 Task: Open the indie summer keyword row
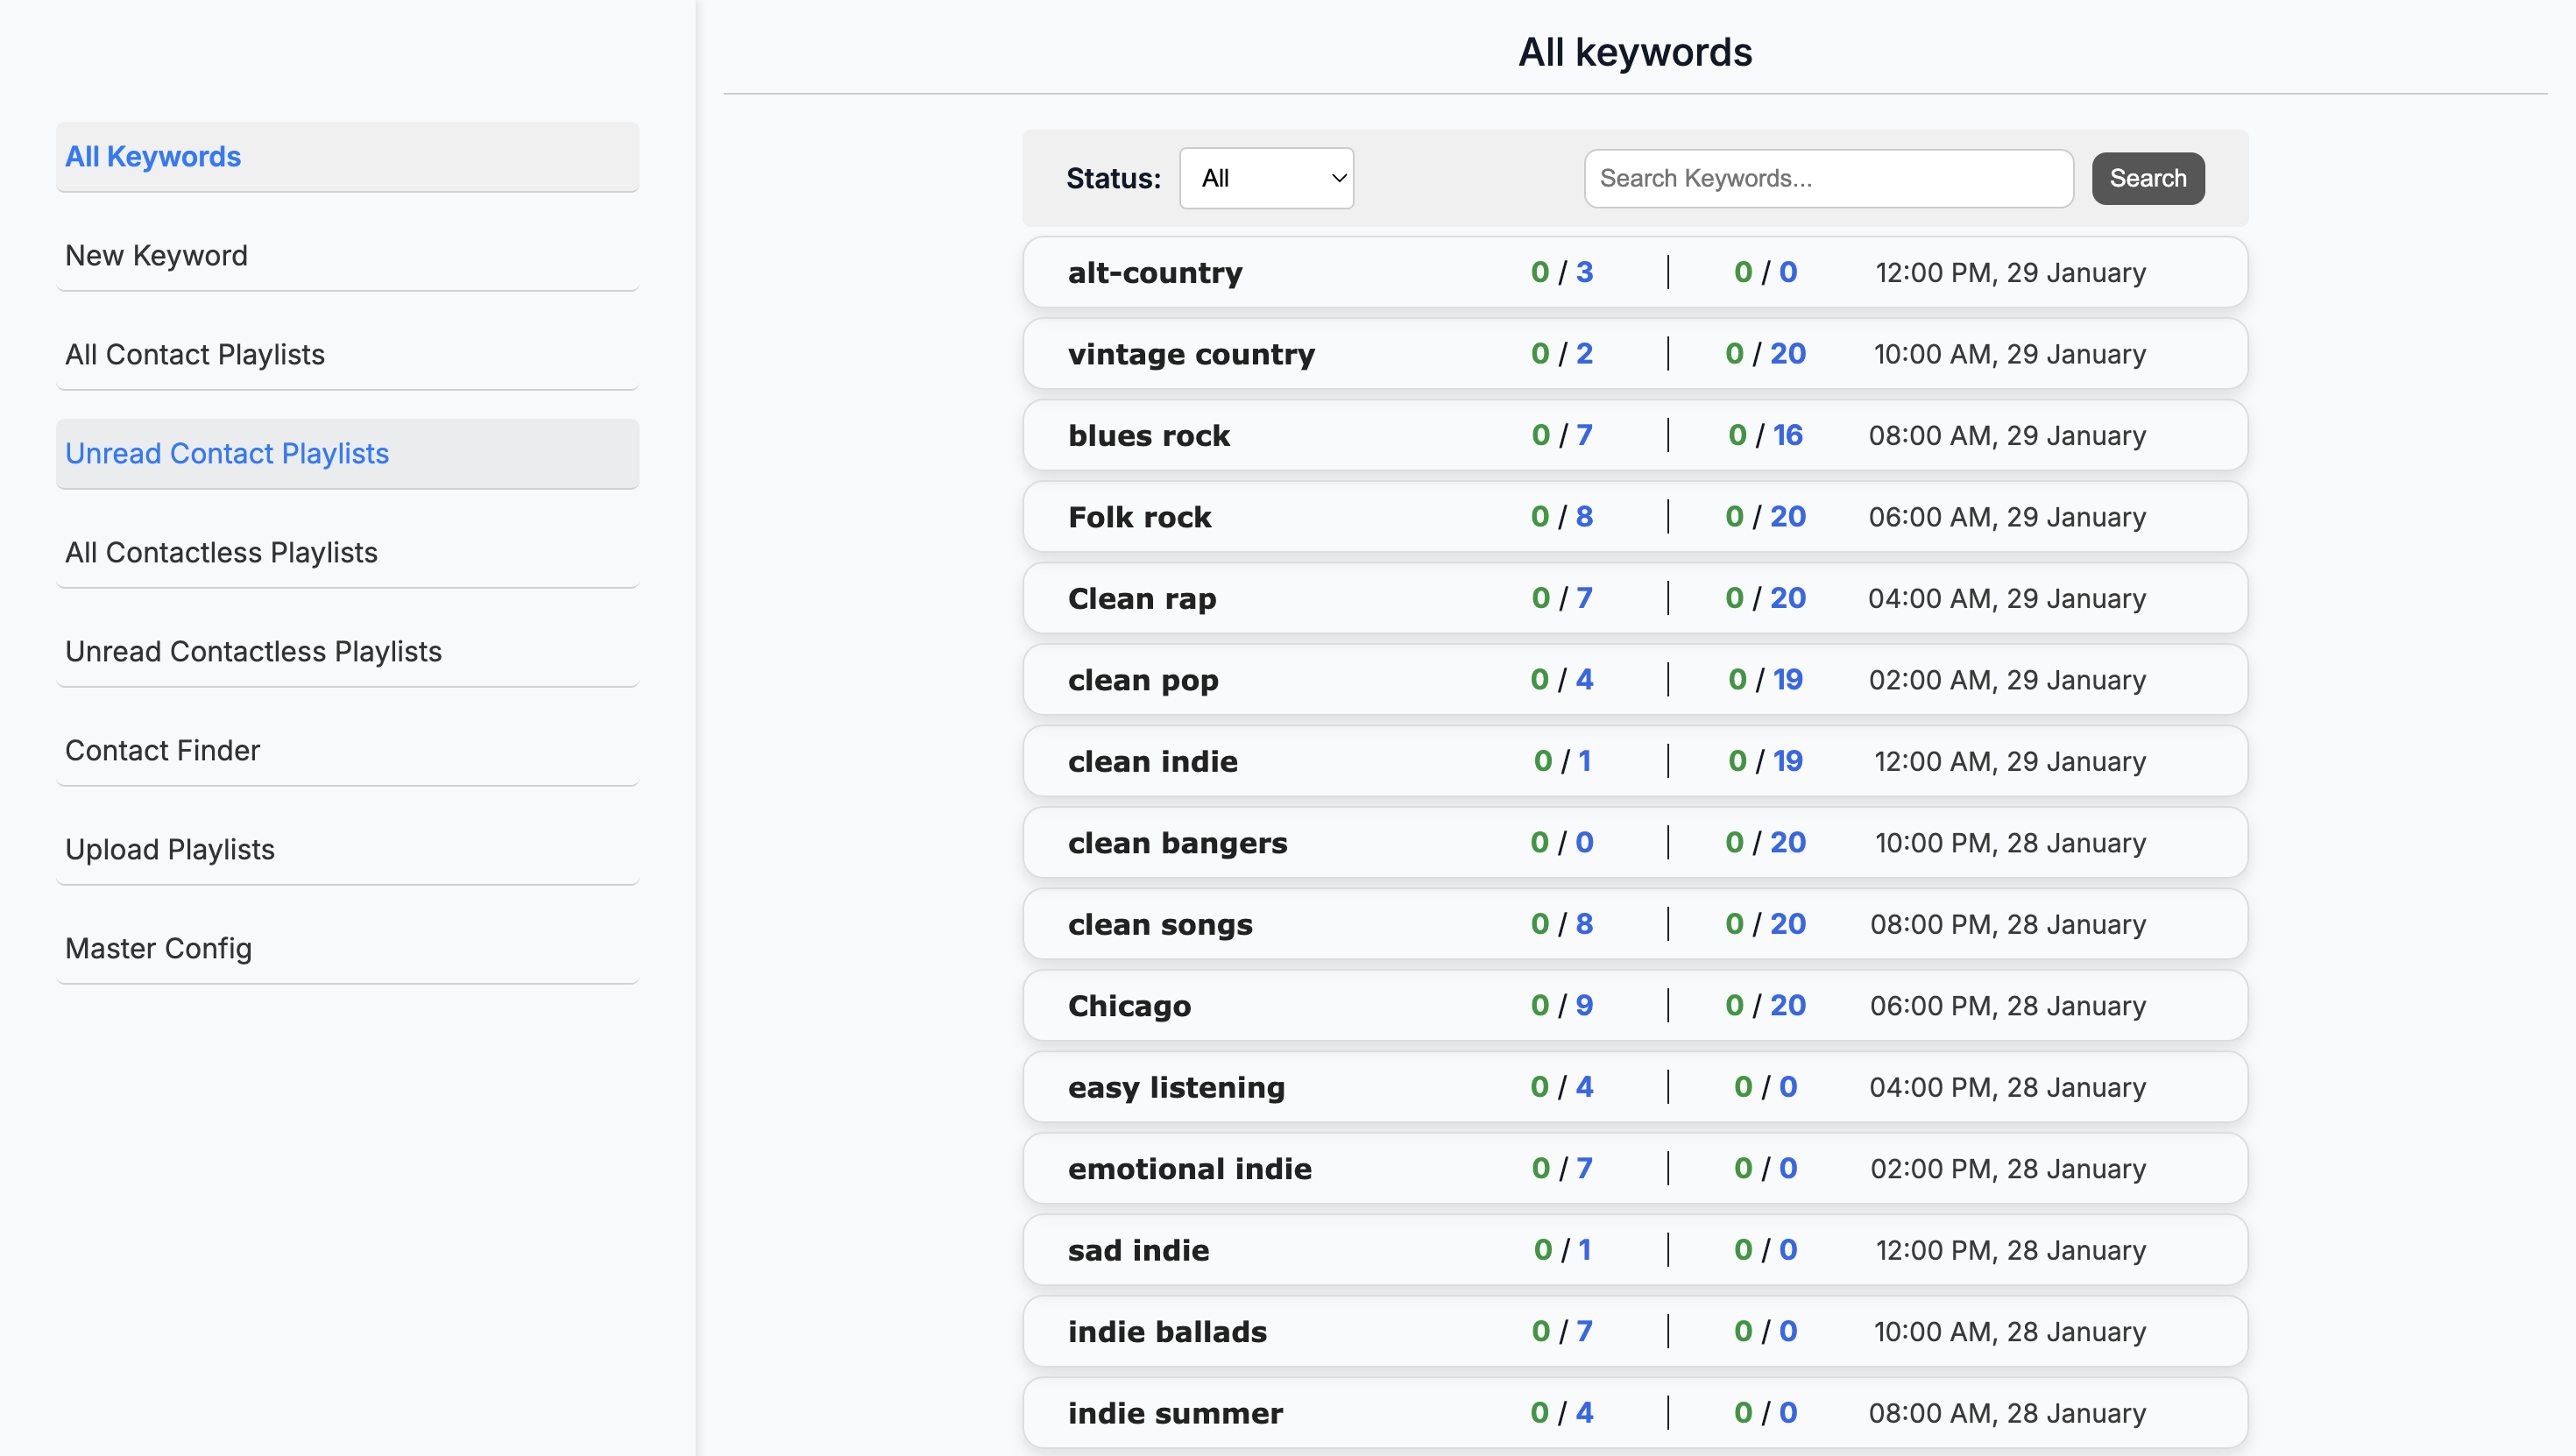tap(1635, 1412)
